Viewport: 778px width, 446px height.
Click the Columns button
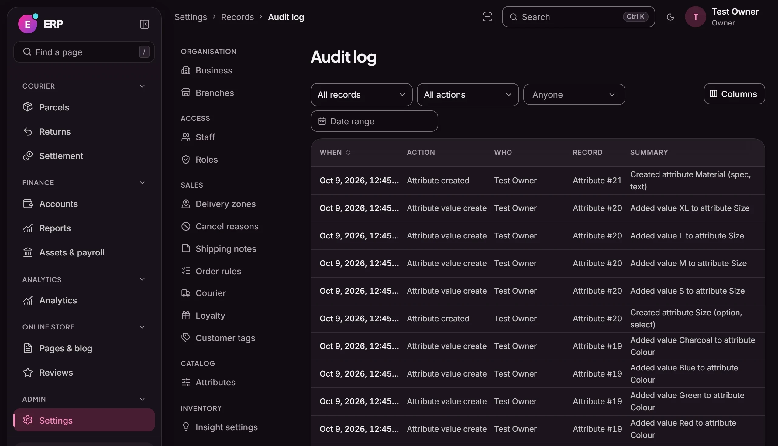click(x=734, y=94)
